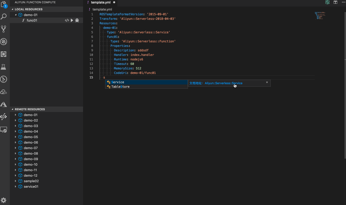Screen dimensions: 346x205
Task: Collapse the Local Resources section
Action: [x=13, y=9]
